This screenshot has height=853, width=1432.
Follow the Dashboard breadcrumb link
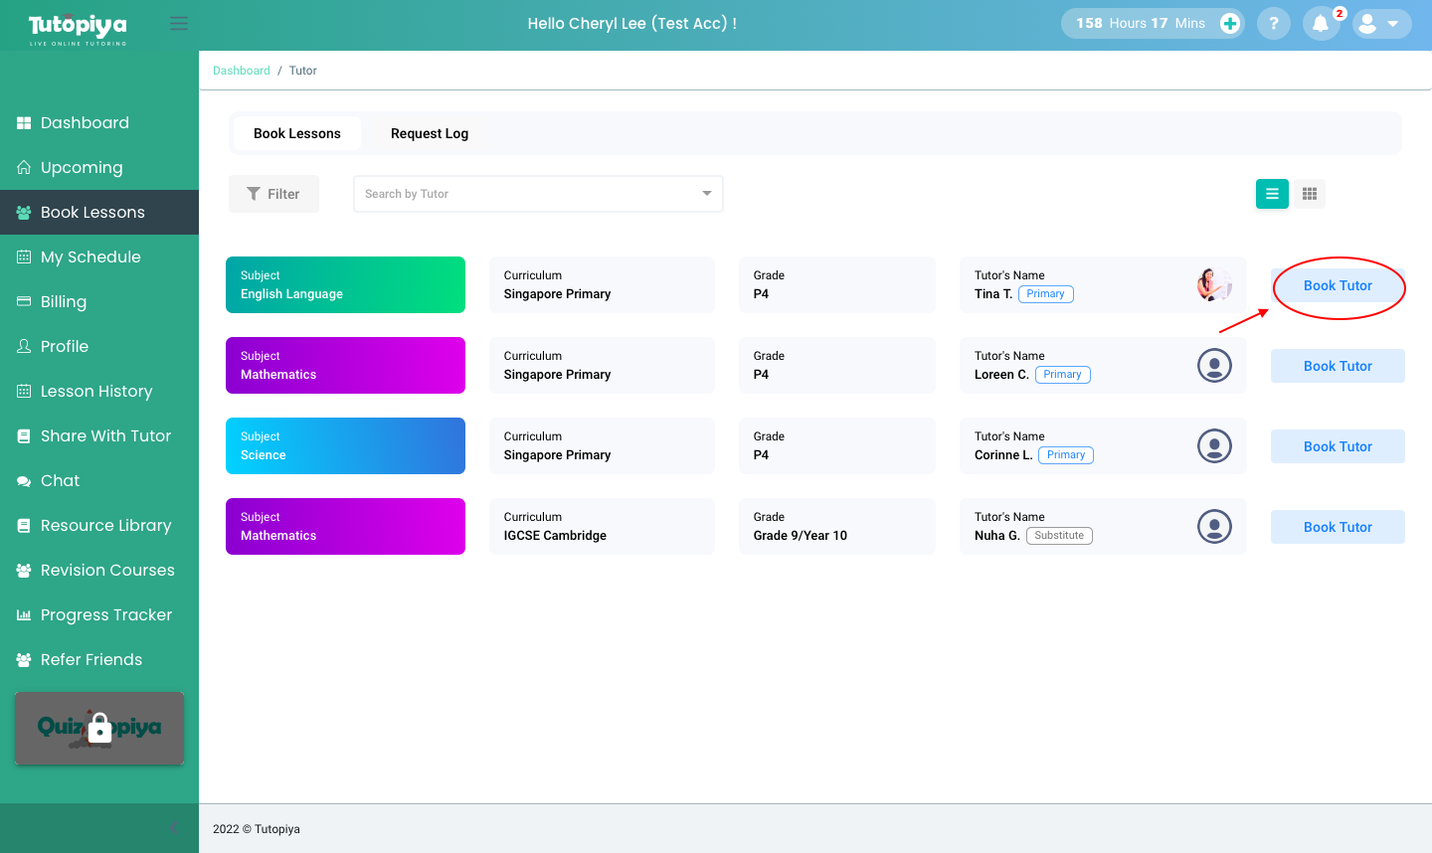242,71
